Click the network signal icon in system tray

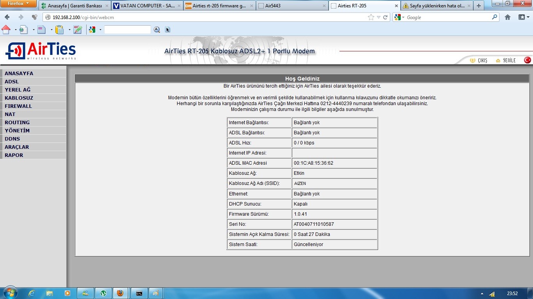coord(492,294)
